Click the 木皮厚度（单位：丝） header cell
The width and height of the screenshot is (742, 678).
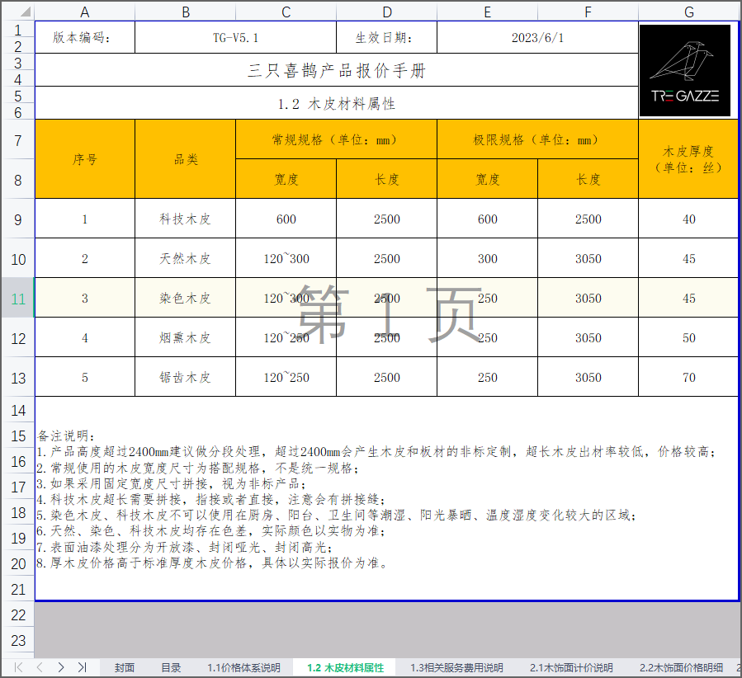coord(688,159)
